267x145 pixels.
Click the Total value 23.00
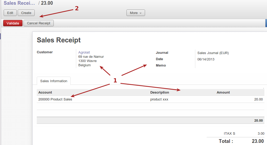[x=257, y=141]
